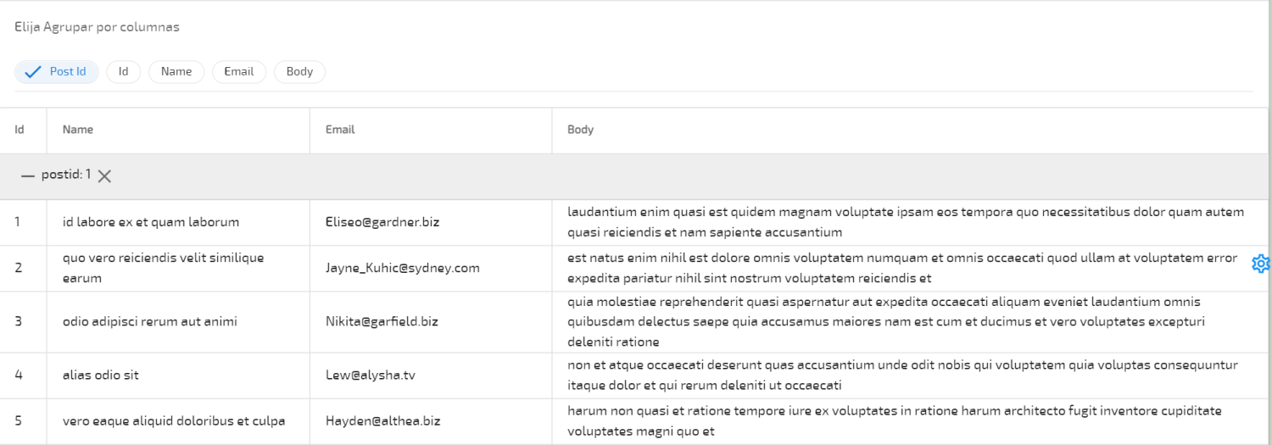Click the 'id labore ex et quam laborum' cell
The height and width of the screenshot is (445, 1272).
pyautogui.click(x=151, y=223)
